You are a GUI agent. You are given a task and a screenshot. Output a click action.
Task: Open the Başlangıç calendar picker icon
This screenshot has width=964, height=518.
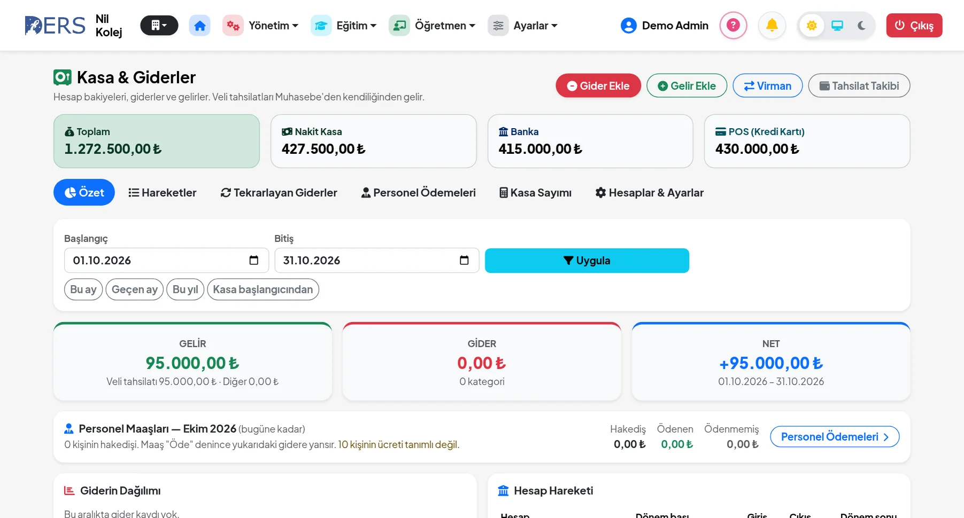(254, 260)
